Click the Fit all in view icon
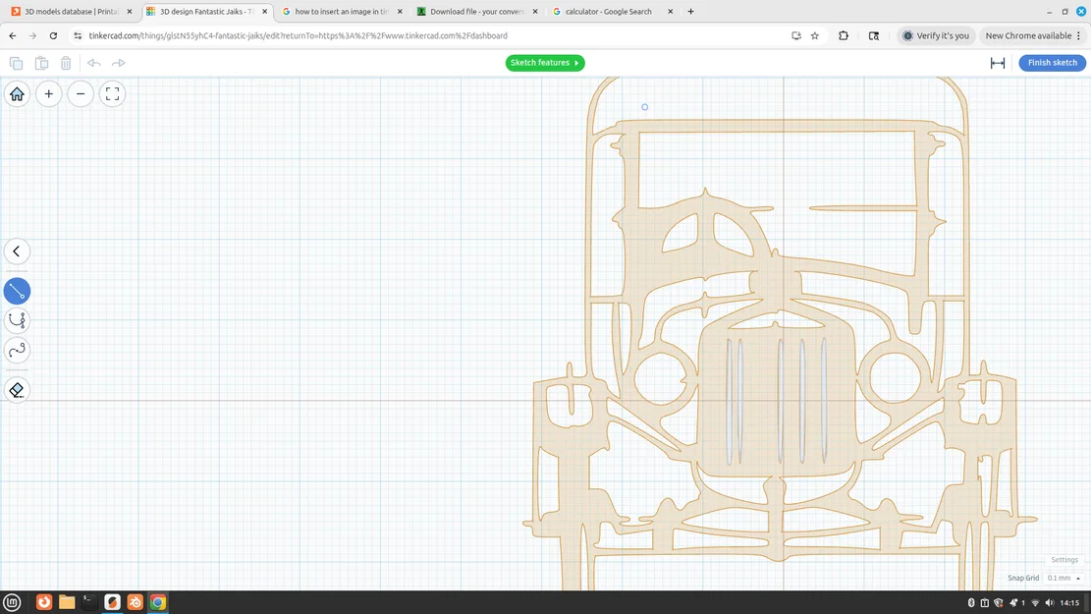The width and height of the screenshot is (1091, 614). 113,94
